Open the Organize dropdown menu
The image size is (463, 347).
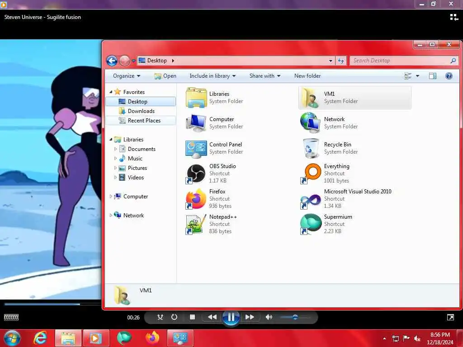pyautogui.click(x=127, y=76)
